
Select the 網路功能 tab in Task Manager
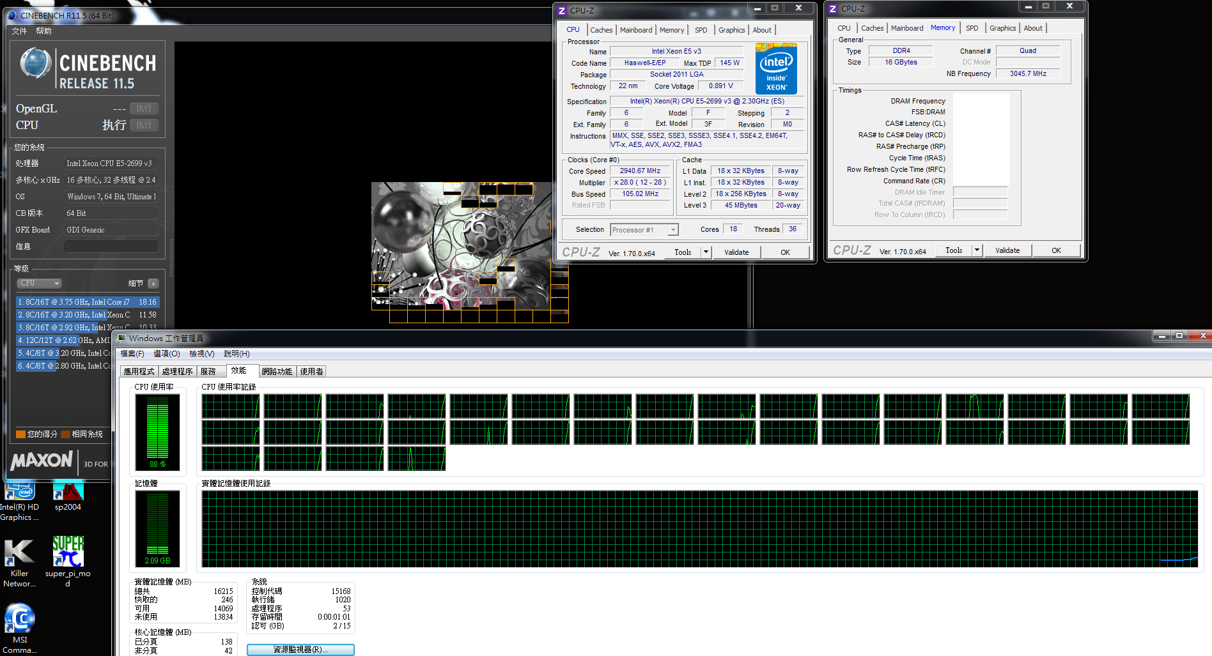coord(277,371)
